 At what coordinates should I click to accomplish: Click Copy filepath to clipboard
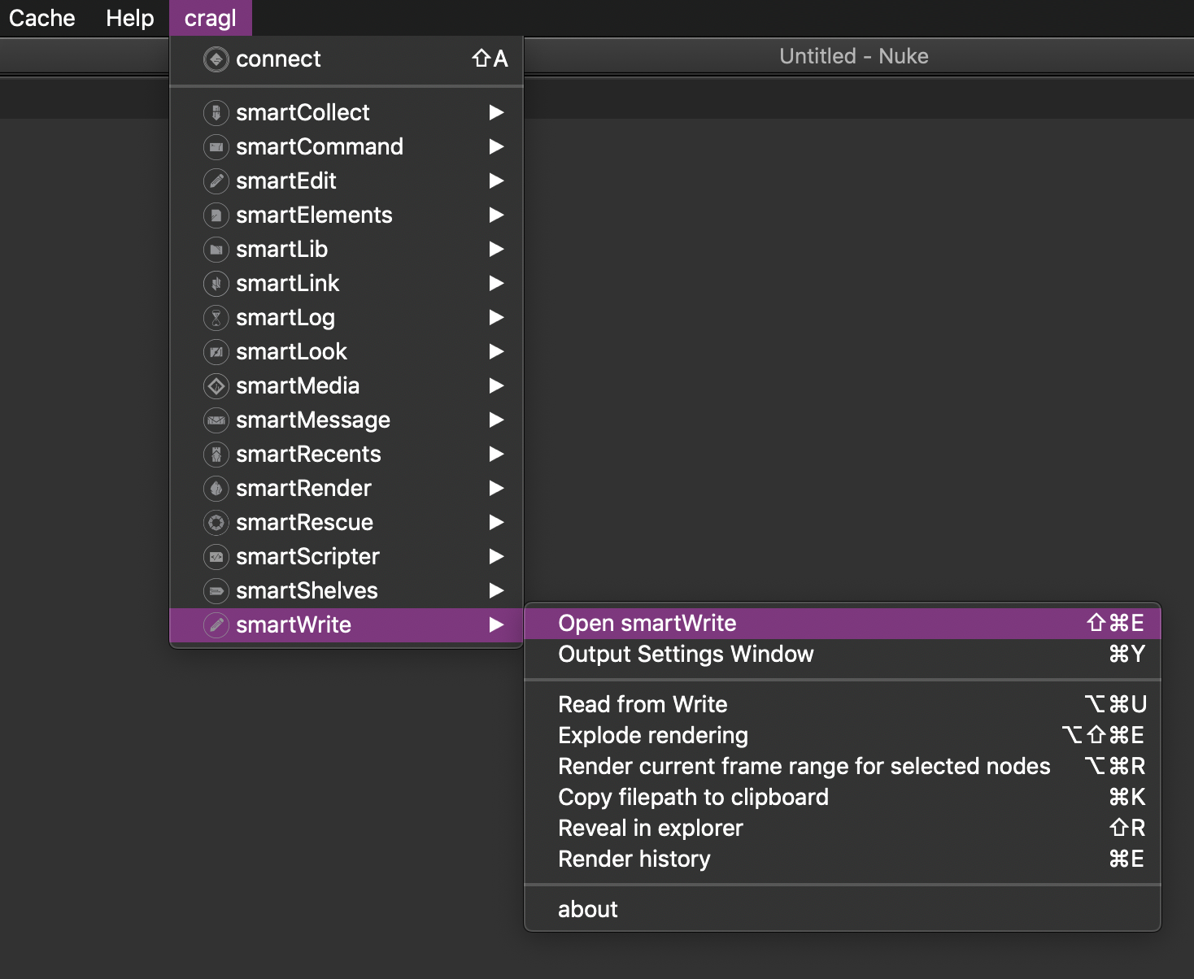tap(693, 798)
